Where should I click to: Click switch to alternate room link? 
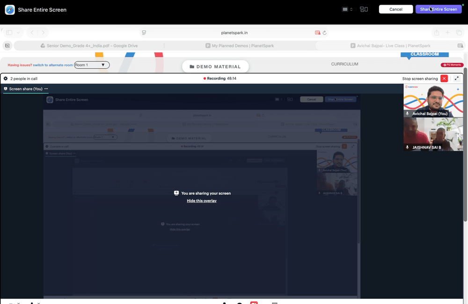53,65
